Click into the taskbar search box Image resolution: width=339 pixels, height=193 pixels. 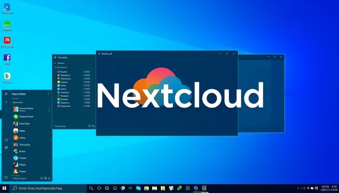(x=48, y=188)
